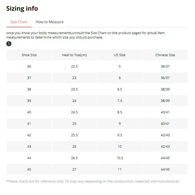Click the reference-only disclaimer footnote
Viewport: 195px width, 195px height.
coord(93,181)
